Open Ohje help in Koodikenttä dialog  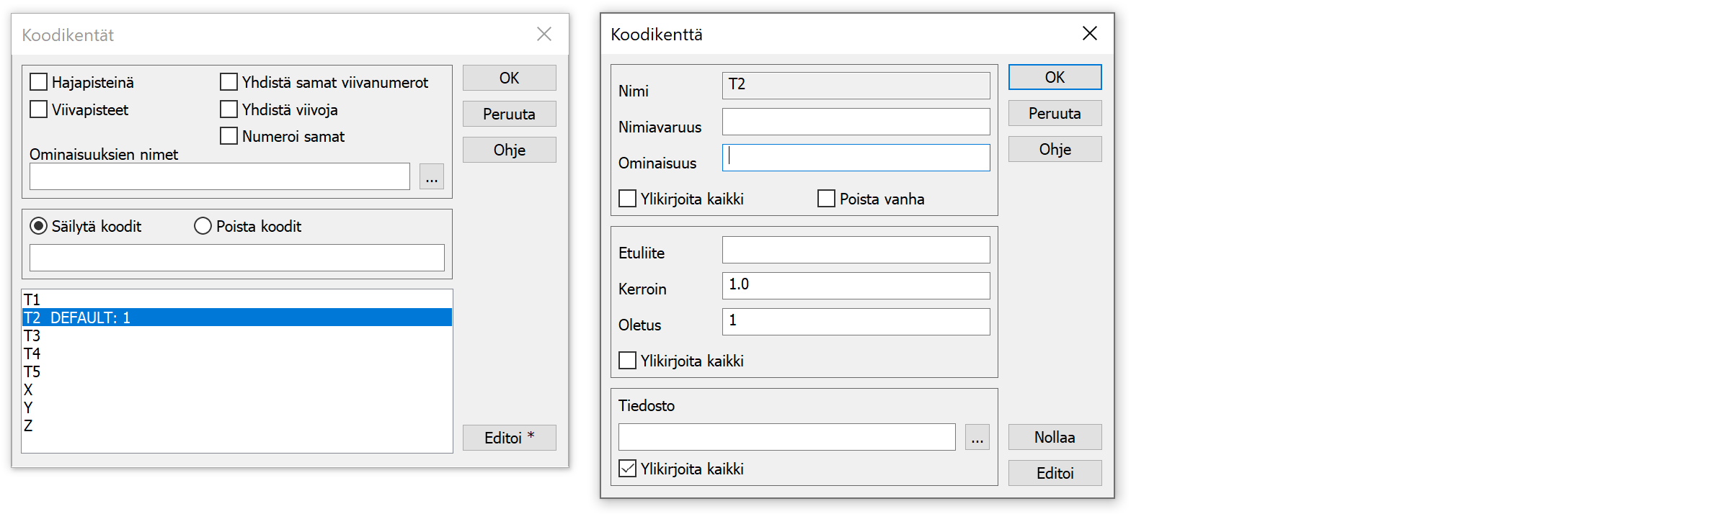(1054, 149)
